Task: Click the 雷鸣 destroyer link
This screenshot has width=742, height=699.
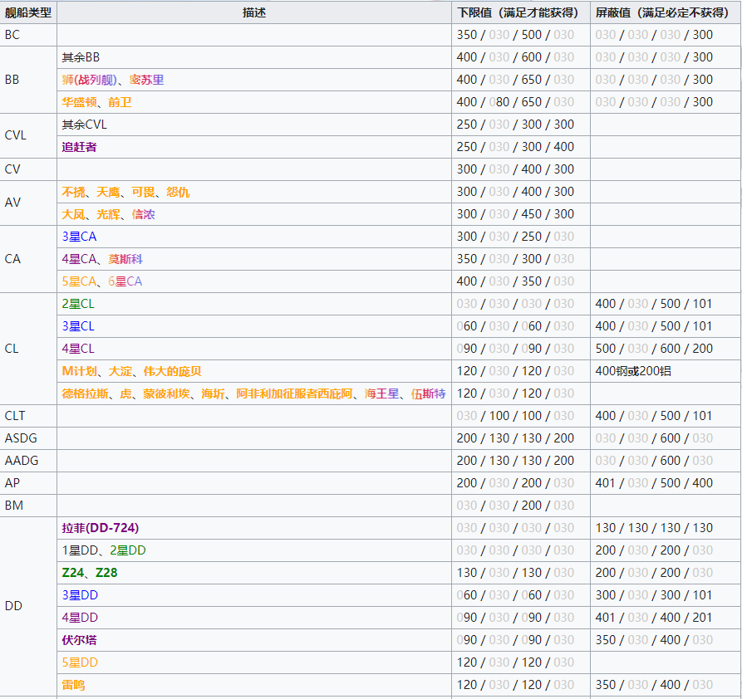Action: point(73,685)
